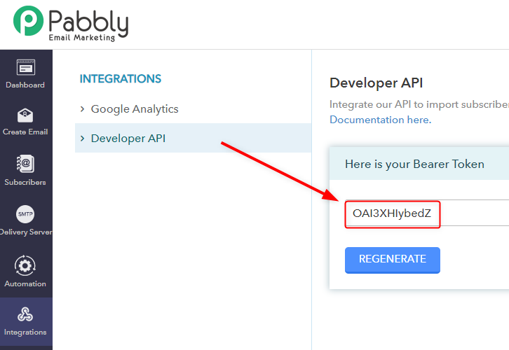Click the REGENERATE button
This screenshot has height=350, width=509.
393,260
